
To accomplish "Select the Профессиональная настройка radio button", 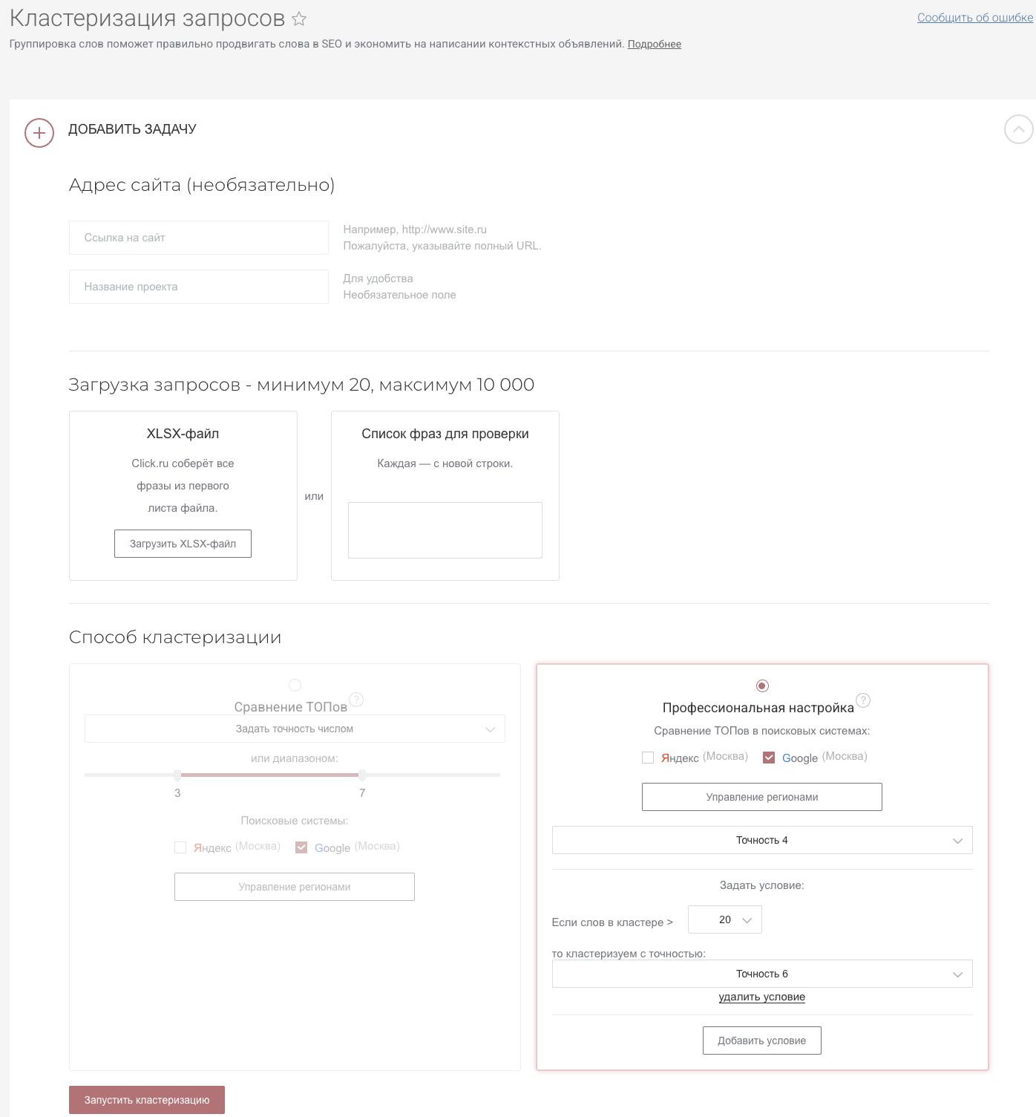I will [762, 685].
